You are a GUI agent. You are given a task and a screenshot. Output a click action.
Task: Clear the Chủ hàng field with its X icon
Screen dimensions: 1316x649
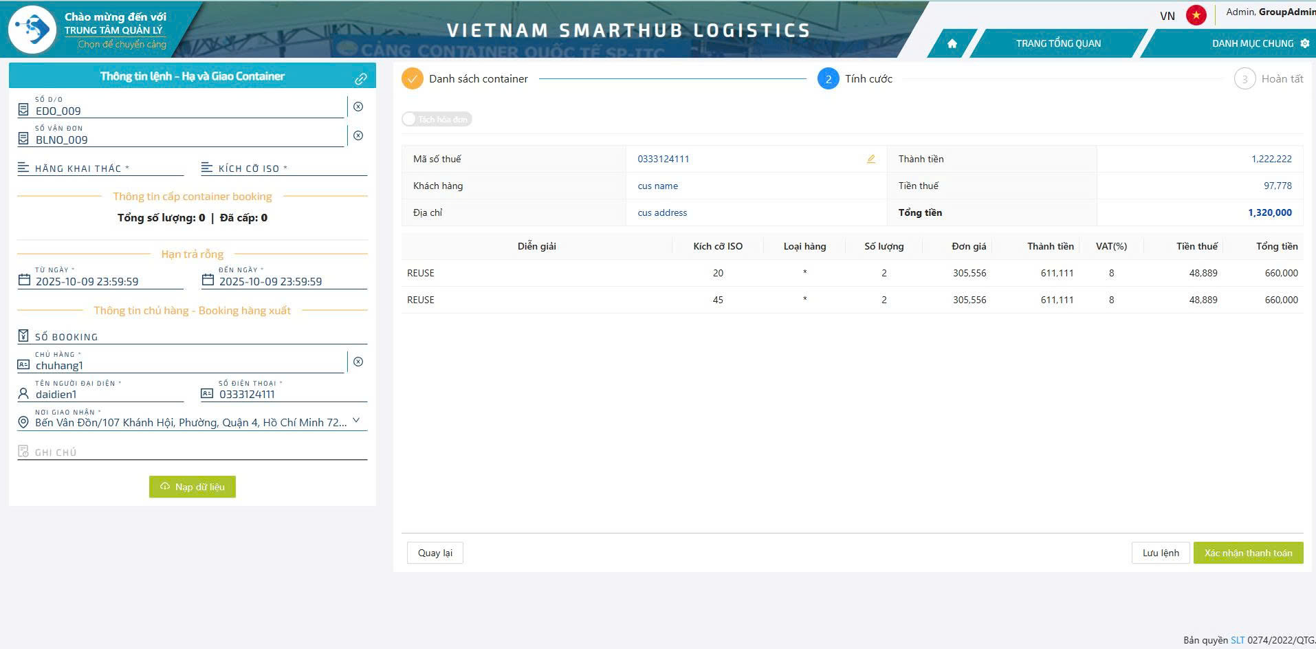pos(358,362)
